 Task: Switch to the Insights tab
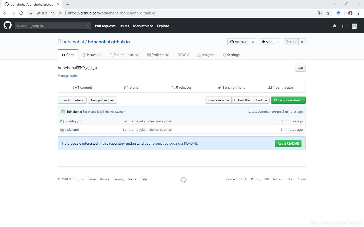[x=206, y=55]
